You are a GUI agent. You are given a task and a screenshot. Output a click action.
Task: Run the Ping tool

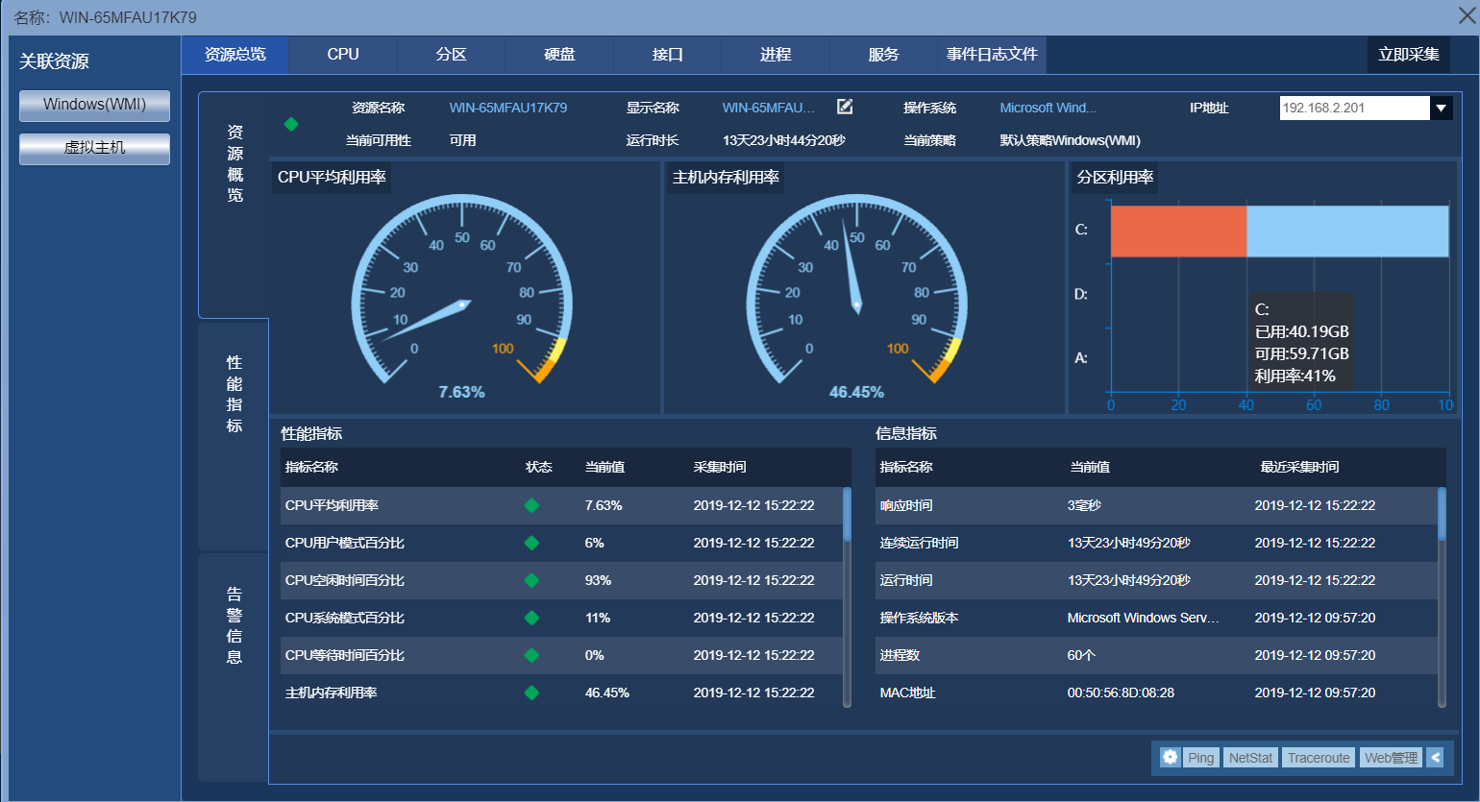click(1200, 757)
